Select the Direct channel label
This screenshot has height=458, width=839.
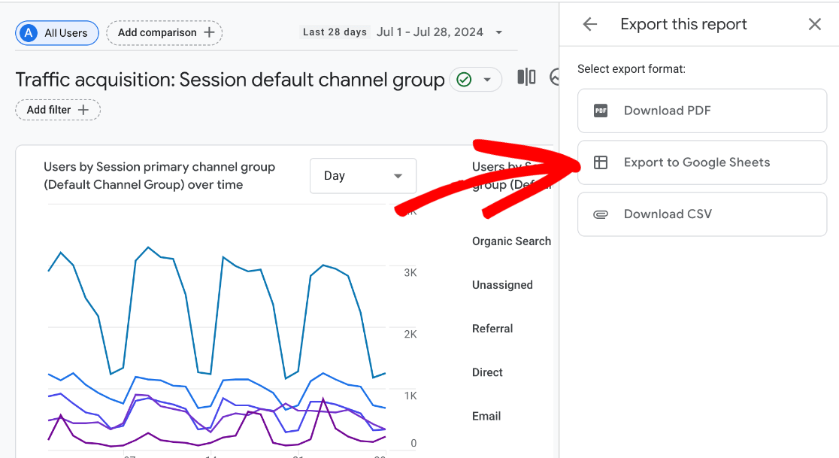486,372
